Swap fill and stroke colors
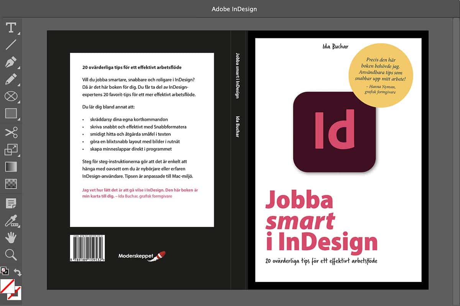The width and height of the screenshot is (460, 306). tap(17, 272)
